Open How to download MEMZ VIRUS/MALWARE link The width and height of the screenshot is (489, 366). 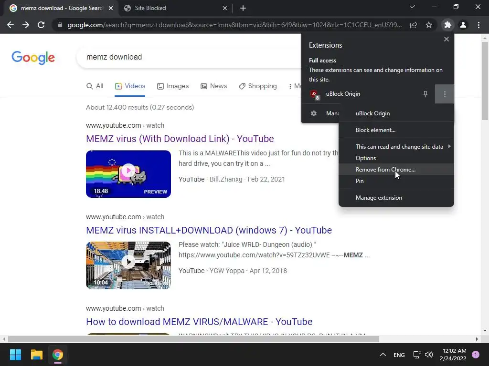coord(199,322)
